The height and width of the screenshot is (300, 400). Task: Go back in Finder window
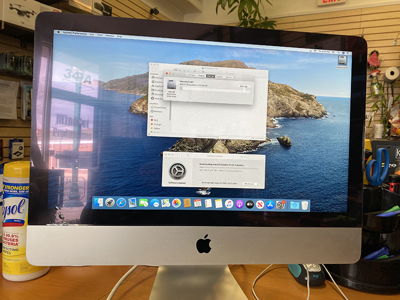(x=152, y=68)
